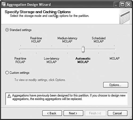133x120 pixels.
Task: Go to the previous step with Back
Action: click(x=52, y=113)
